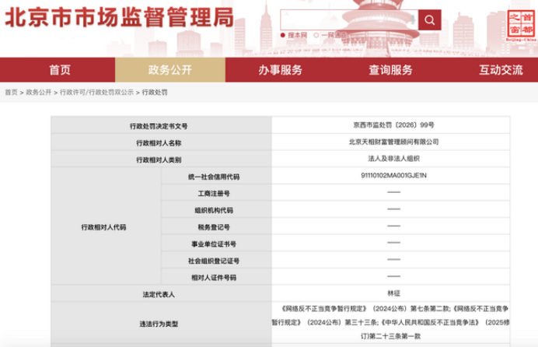538x347 pixels.
Task: Switch to the 办事服务 tab
Action: point(280,70)
